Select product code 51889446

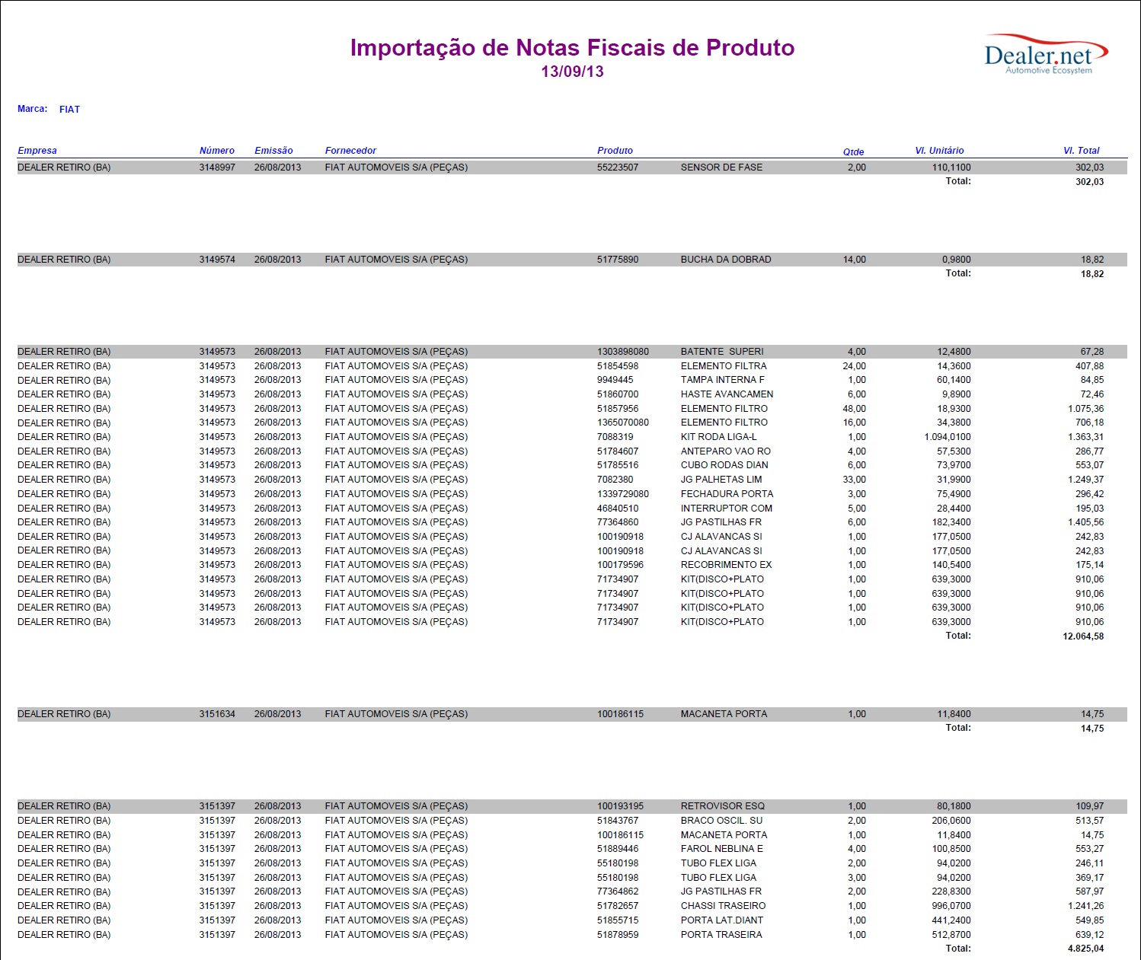click(x=618, y=849)
